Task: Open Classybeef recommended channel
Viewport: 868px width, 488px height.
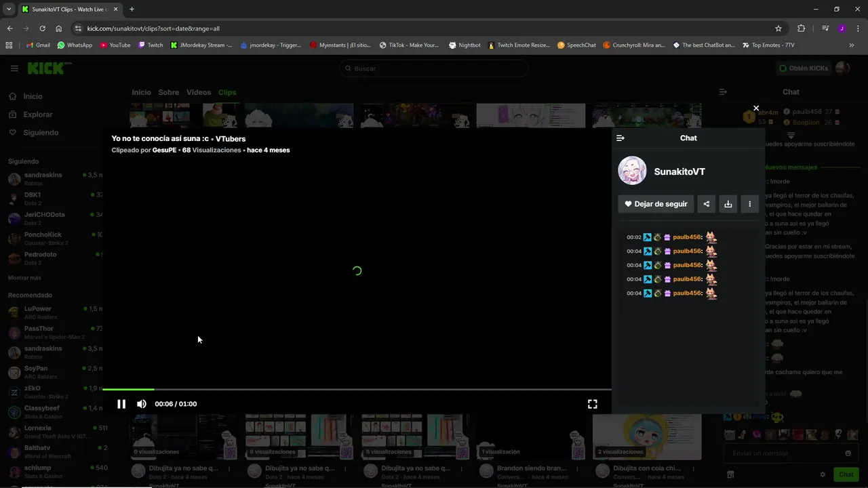Action: coord(54,412)
